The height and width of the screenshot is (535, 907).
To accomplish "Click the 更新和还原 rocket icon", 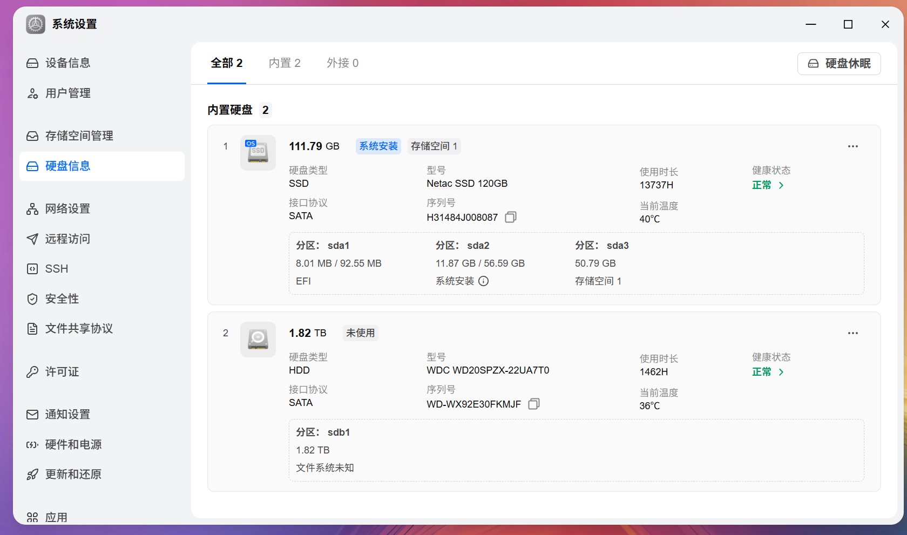I will click(32, 475).
